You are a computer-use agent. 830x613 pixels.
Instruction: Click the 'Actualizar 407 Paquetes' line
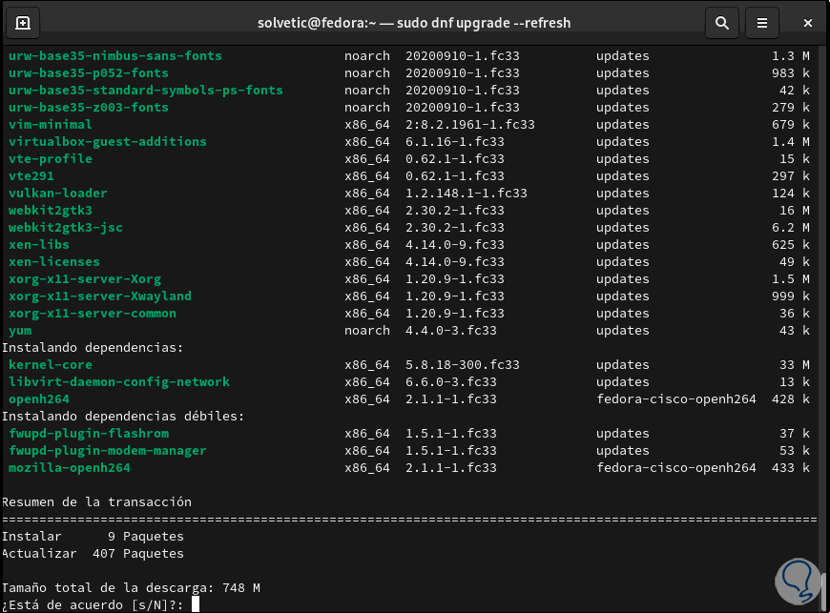point(93,553)
